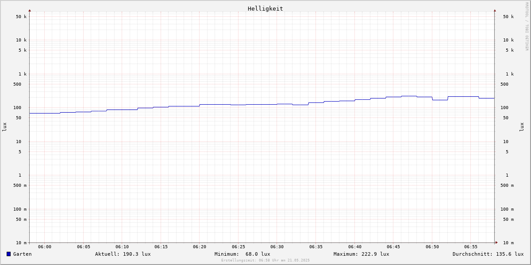
Task: Select the "Aktuell: 190.3 lux" value
Action: [123, 254]
